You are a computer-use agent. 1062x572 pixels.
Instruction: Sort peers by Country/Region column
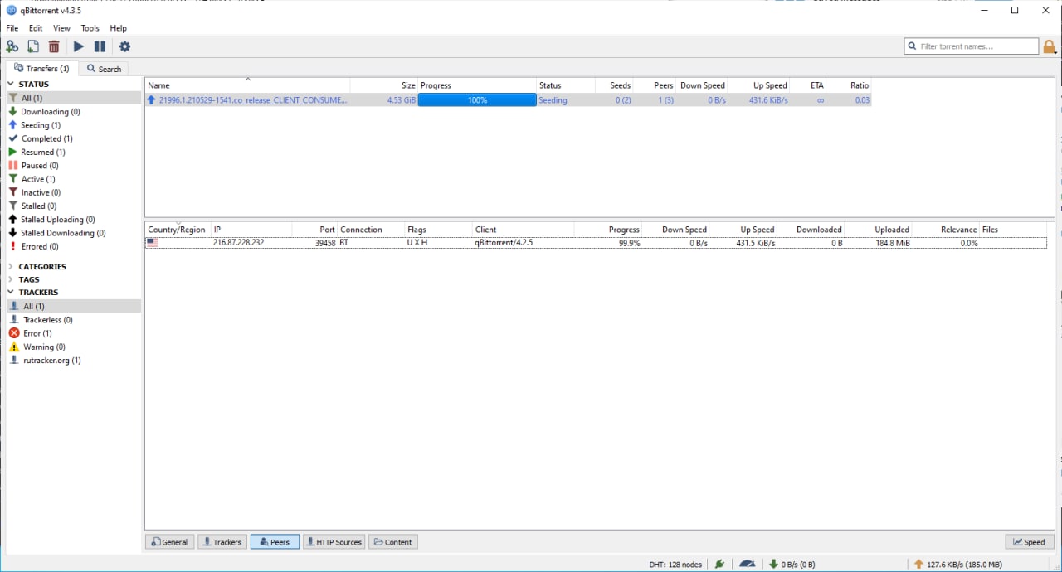pyautogui.click(x=178, y=230)
